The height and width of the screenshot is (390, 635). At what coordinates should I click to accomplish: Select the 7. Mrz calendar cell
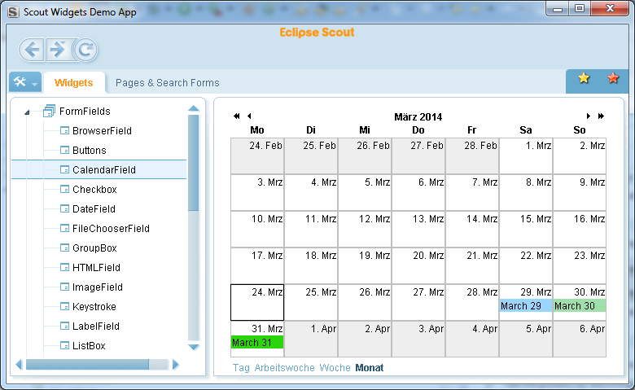pos(472,192)
